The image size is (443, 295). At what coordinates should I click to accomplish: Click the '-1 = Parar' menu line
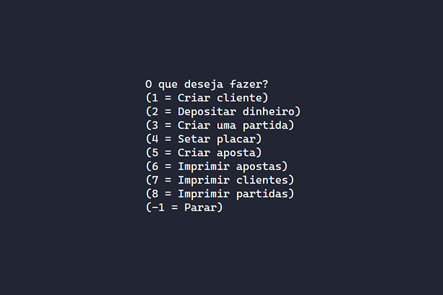184,207
